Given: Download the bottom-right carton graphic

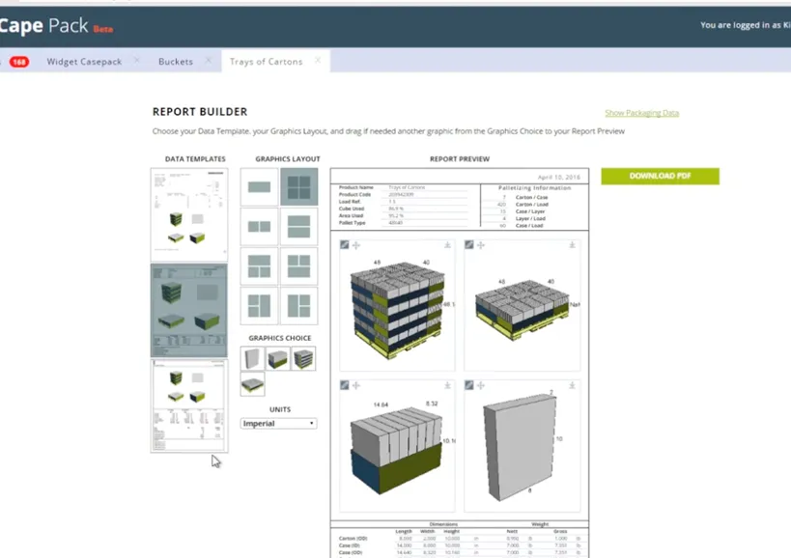Looking at the screenshot, I should pyautogui.click(x=572, y=385).
